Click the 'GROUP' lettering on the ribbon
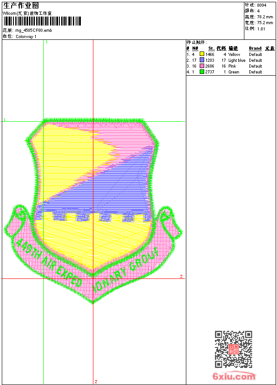 coord(144,259)
